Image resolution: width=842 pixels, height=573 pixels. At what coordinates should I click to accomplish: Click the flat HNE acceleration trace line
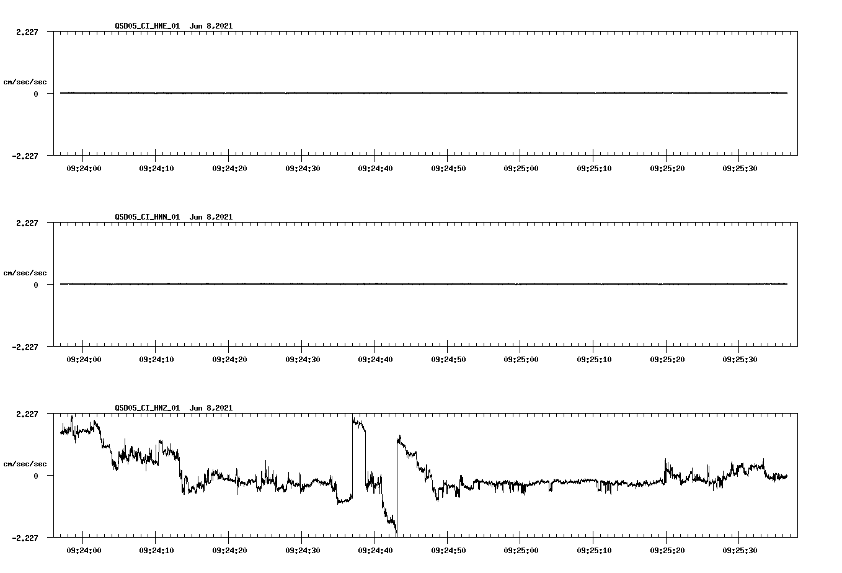pyautogui.click(x=423, y=93)
